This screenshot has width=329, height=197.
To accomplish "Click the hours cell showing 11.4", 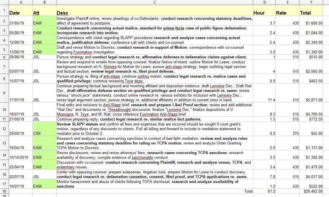I will [x=264, y=93].
